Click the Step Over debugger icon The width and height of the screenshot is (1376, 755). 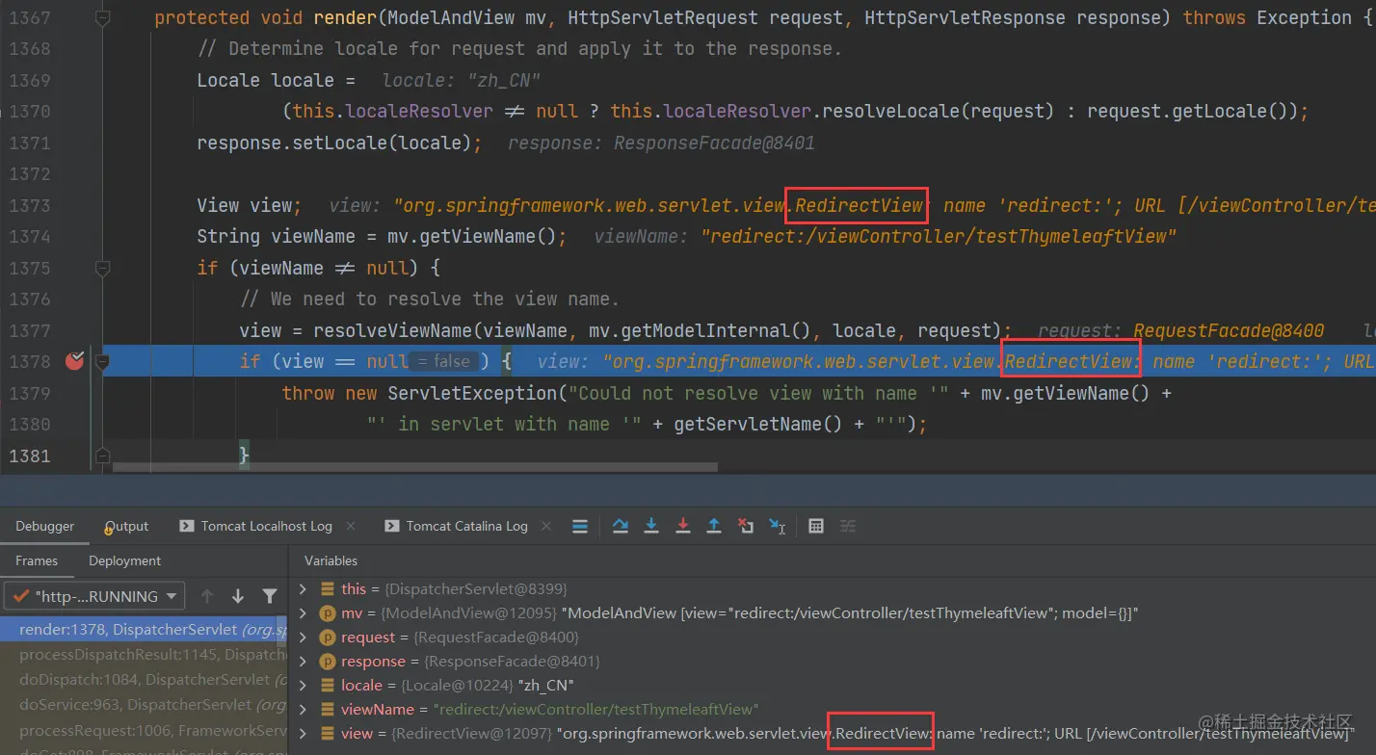tap(620, 526)
